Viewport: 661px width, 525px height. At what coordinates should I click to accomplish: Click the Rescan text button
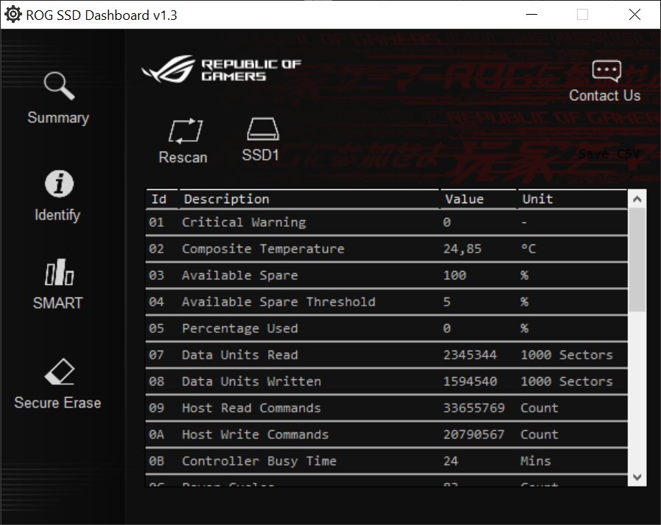coord(183,158)
